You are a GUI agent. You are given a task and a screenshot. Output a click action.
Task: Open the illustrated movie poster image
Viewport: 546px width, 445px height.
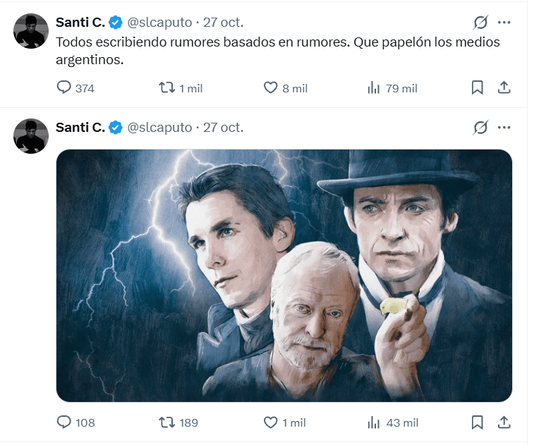pyautogui.click(x=284, y=276)
